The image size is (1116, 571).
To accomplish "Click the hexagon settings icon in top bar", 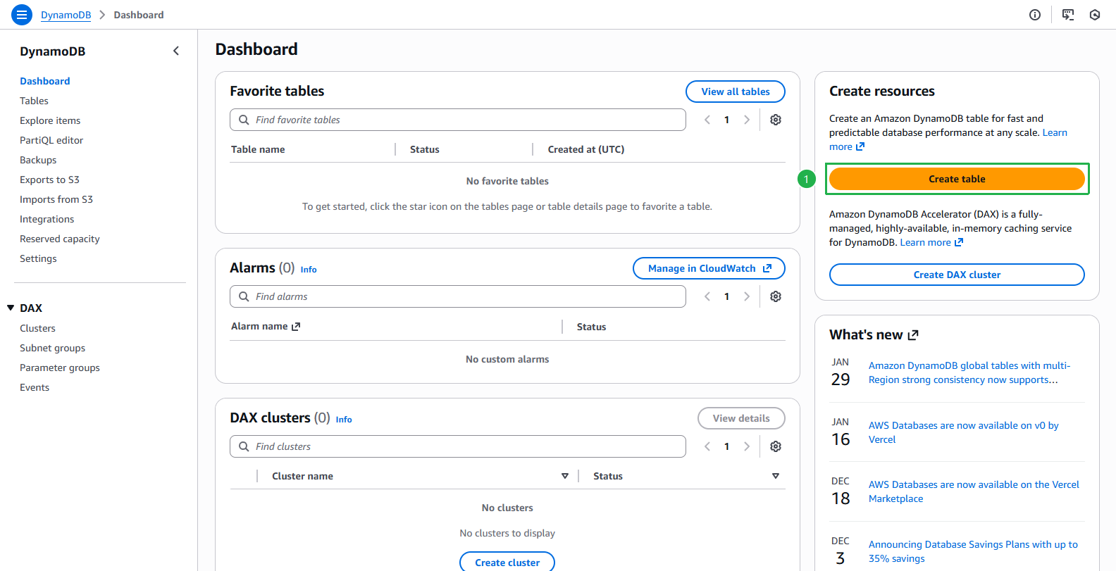I will [x=1095, y=15].
